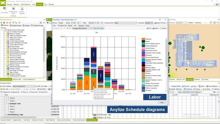The height and width of the screenshot is (124, 220).
Task: Toggle Show Bar Labels button
Action: pyautogui.click(x=99, y=28)
